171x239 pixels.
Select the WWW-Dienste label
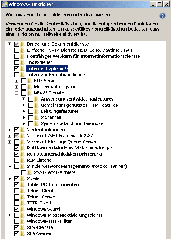tap(49, 93)
